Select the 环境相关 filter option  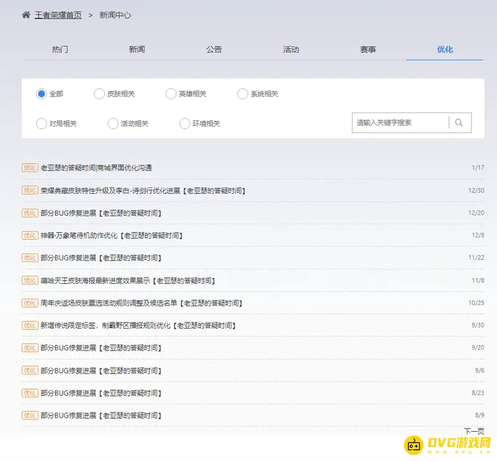(x=184, y=123)
